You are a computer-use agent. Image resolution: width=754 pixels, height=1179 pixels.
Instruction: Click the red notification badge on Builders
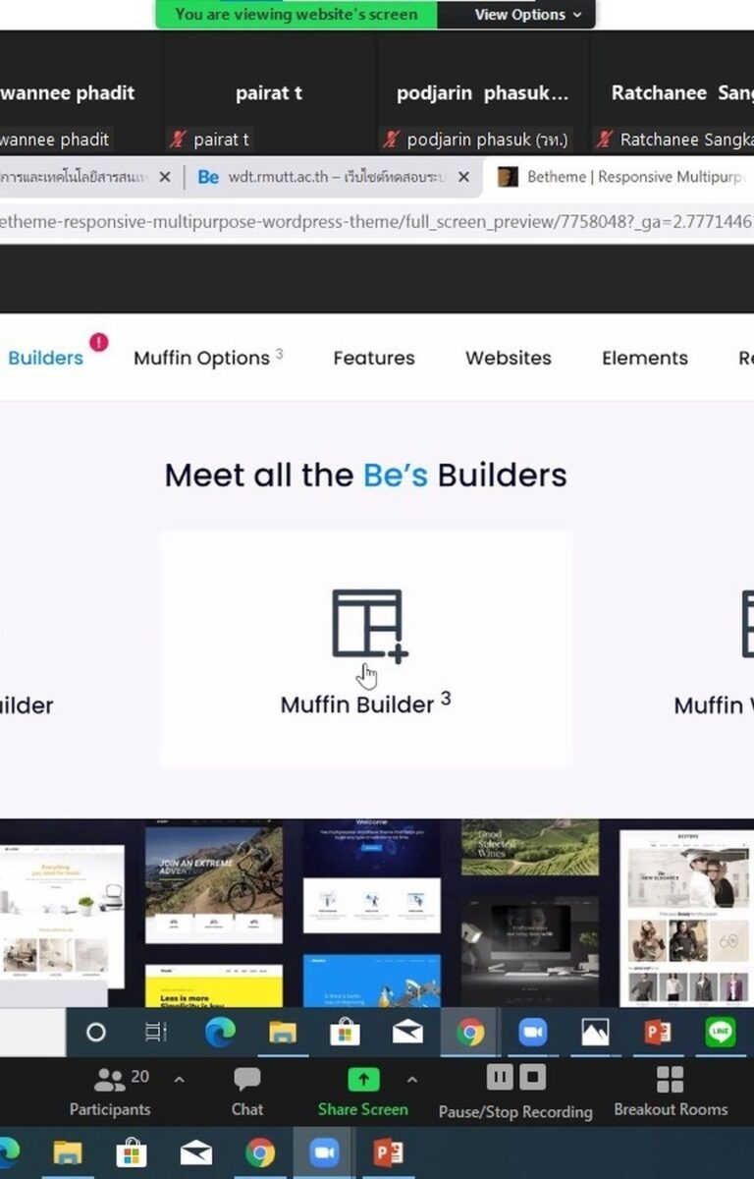[98, 342]
